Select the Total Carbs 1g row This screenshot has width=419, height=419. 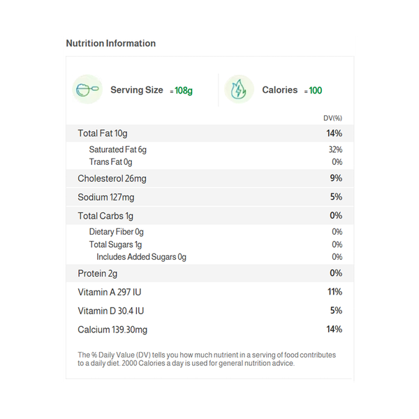tap(209, 216)
